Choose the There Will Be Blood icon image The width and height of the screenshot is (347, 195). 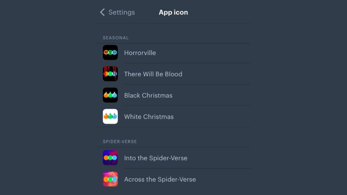(x=110, y=74)
